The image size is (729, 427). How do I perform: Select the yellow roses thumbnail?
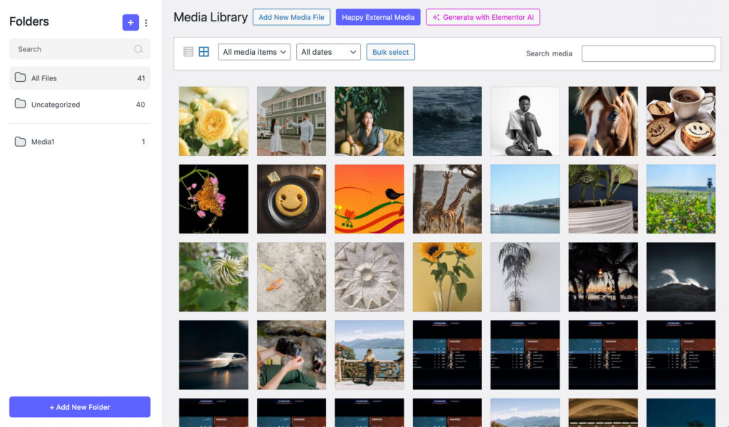pyautogui.click(x=214, y=121)
